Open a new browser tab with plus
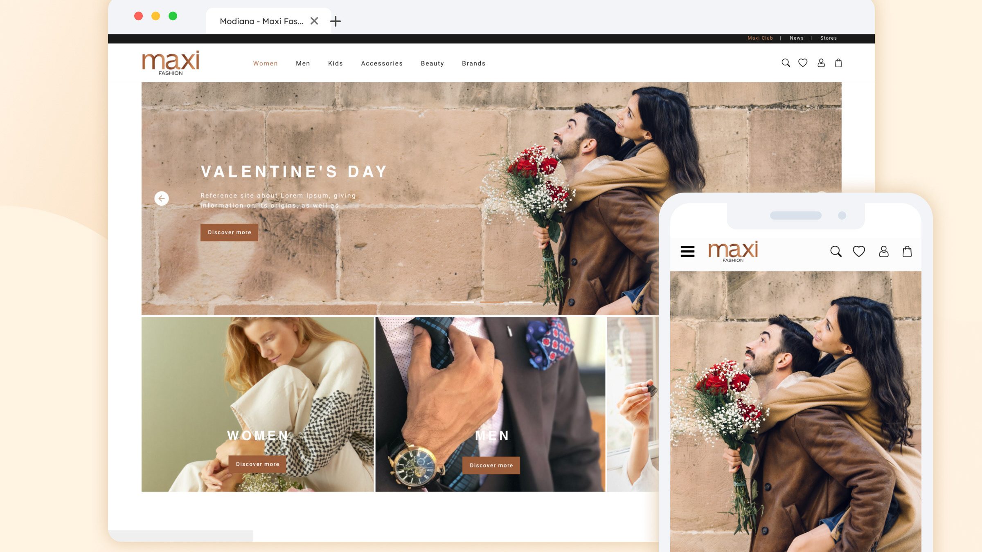Image resolution: width=982 pixels, height=552 pixels. click(336, 21)
